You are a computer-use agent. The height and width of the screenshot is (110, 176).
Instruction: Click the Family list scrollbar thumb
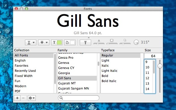click(x=99, y=64)
